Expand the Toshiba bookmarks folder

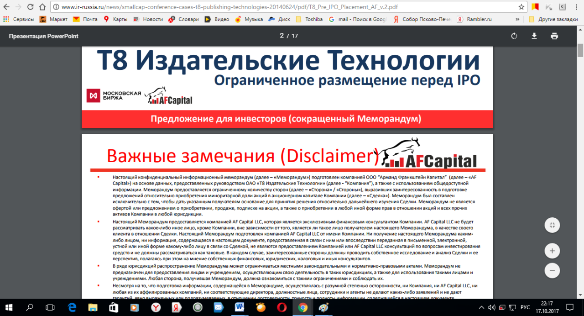pyautogui.click(x=309, y=19)
